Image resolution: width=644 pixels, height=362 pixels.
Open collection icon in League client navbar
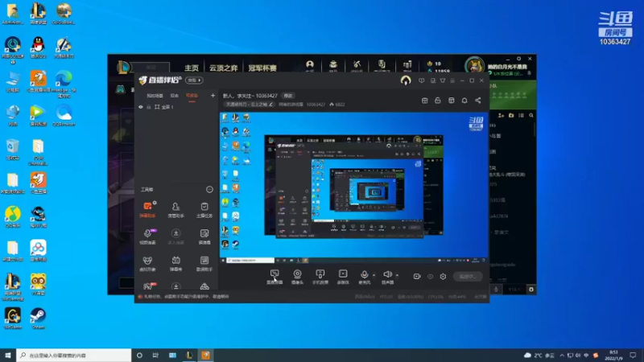click(333, 65)
